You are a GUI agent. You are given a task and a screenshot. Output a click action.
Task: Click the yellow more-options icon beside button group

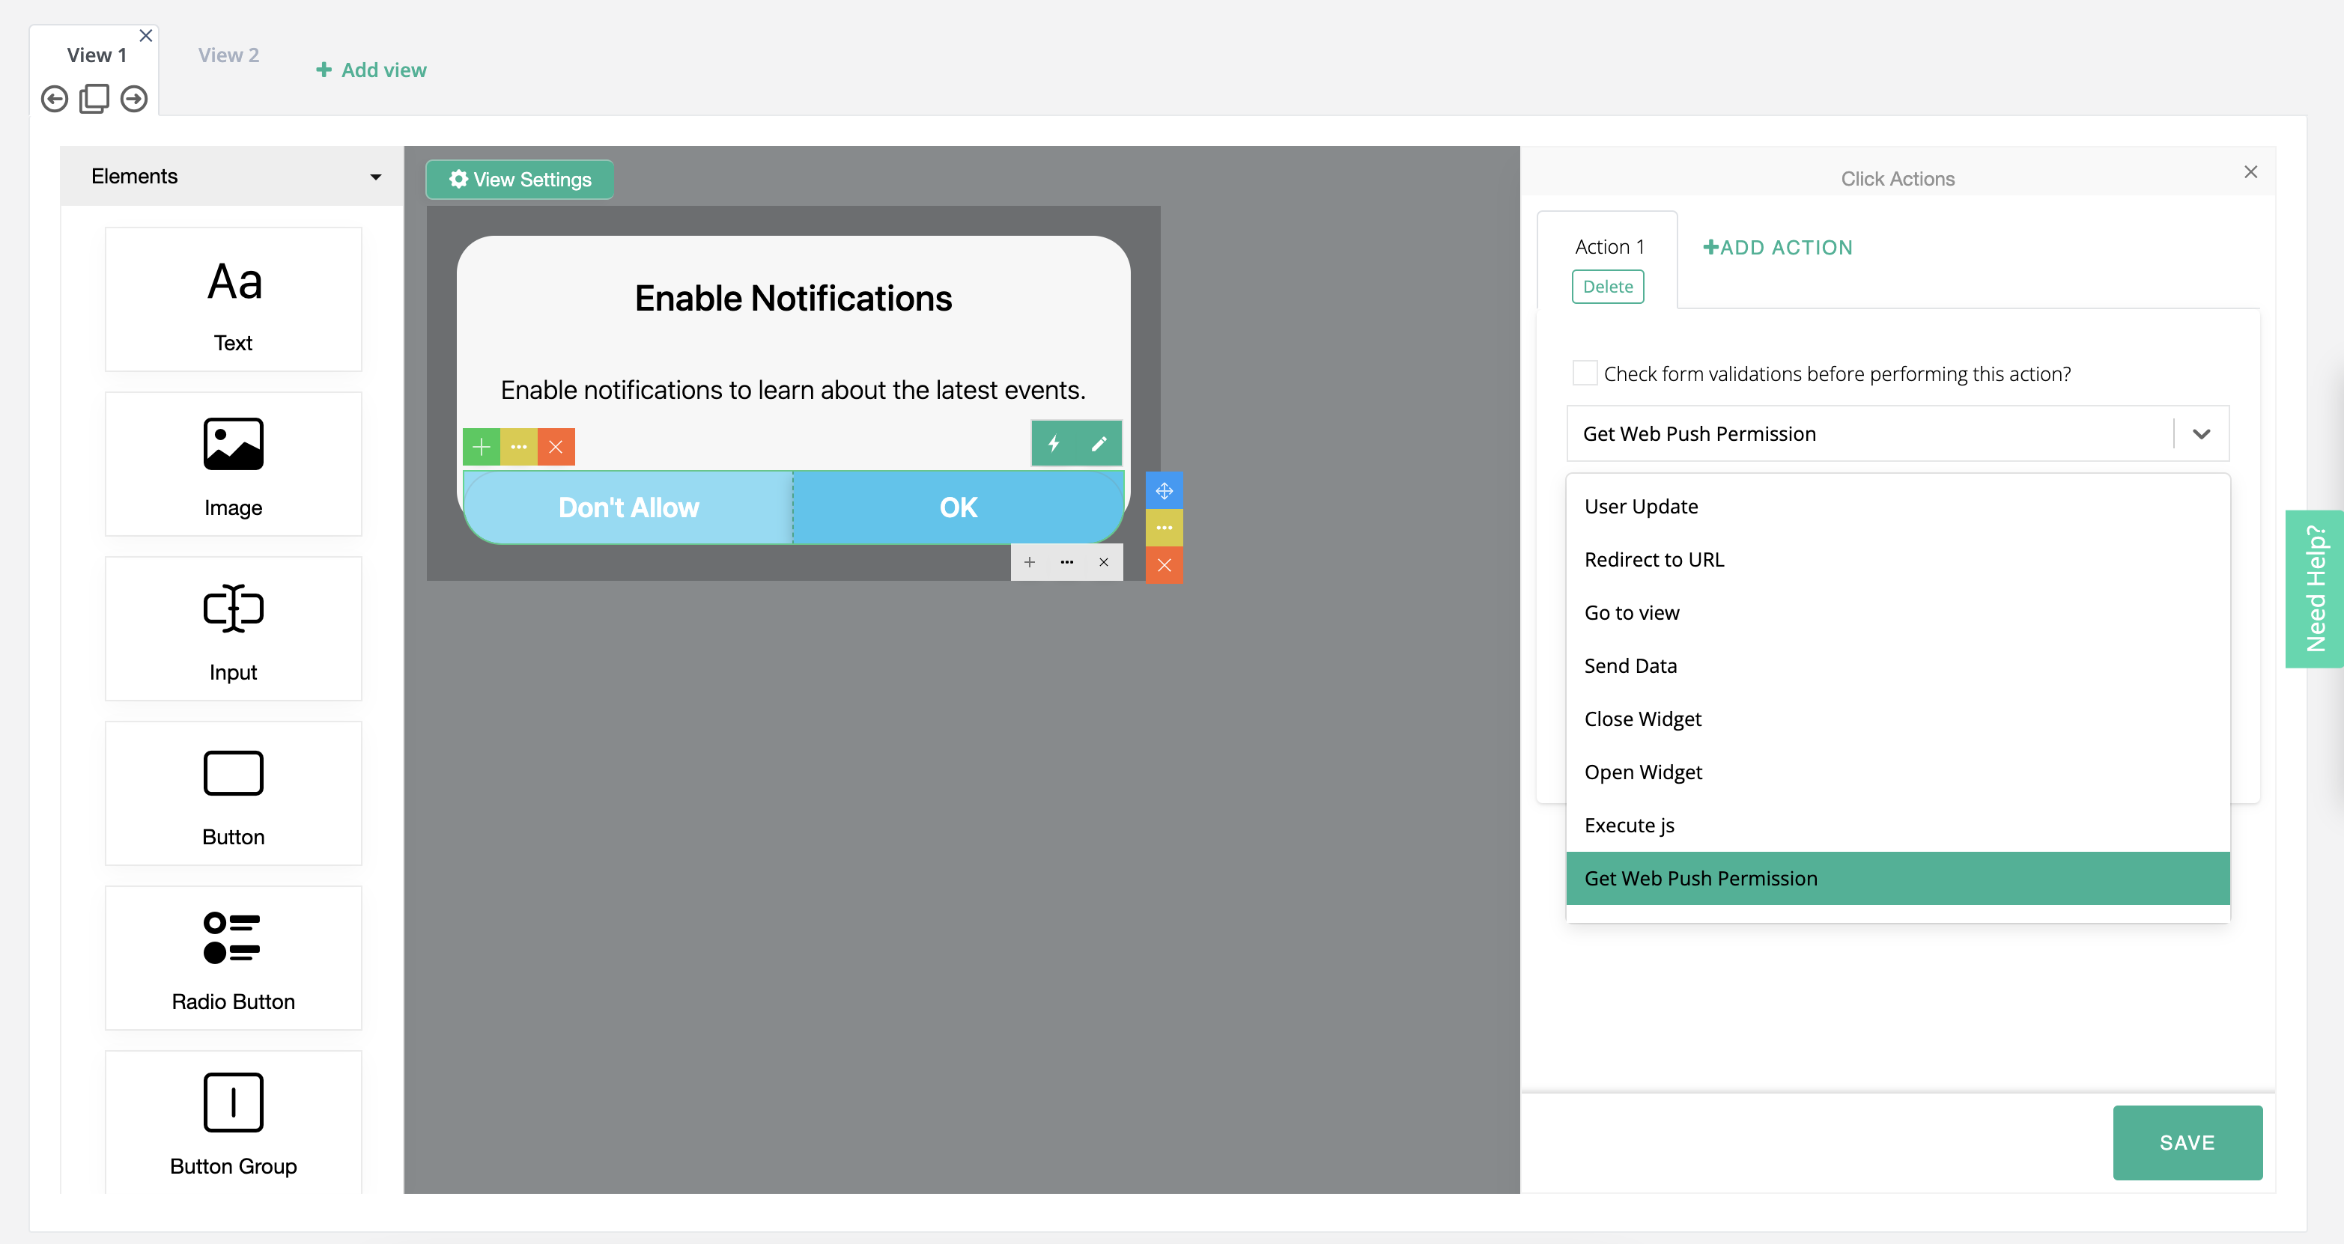pyautogui.click(x=1164, y=528)
